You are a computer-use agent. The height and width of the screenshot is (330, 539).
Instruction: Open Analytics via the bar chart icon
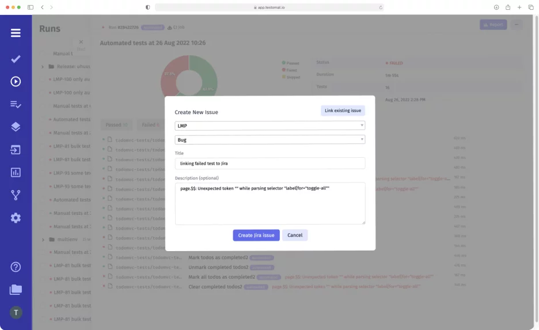(16, 172)
